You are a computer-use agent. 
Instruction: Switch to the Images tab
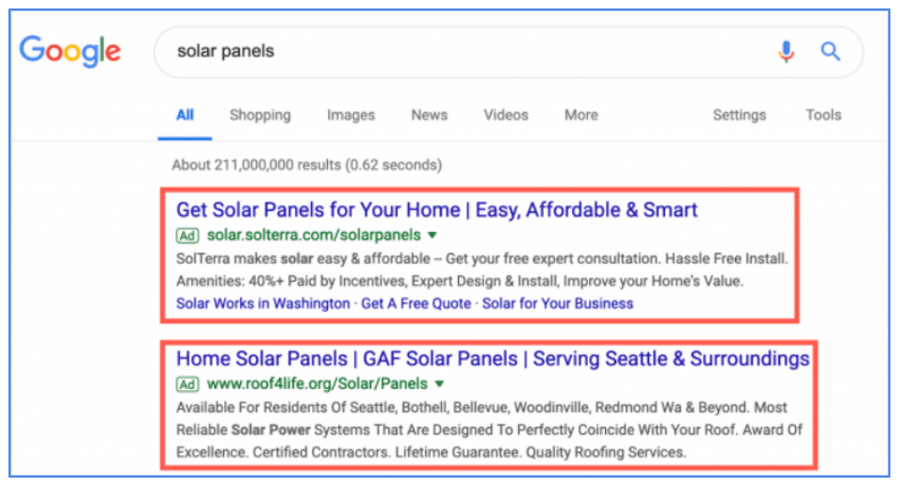coord(351,115)
